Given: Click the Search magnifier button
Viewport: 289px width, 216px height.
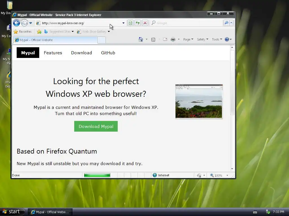Looking at the screenshot, I should 226,23.
